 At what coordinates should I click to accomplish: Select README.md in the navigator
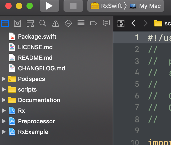[56, 58]
